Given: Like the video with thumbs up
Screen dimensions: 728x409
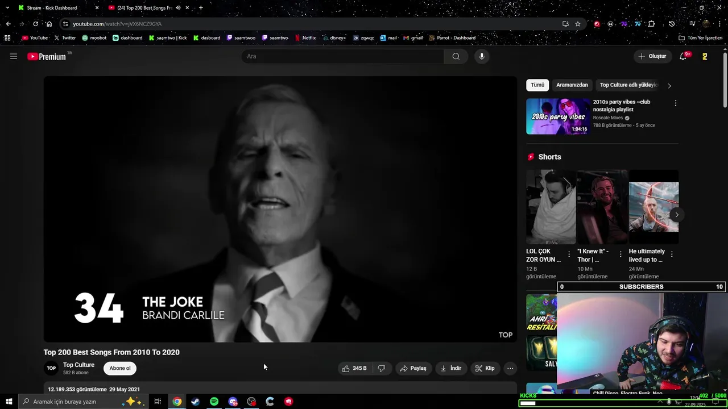Looking at the screenshot, I should (354, 368).
